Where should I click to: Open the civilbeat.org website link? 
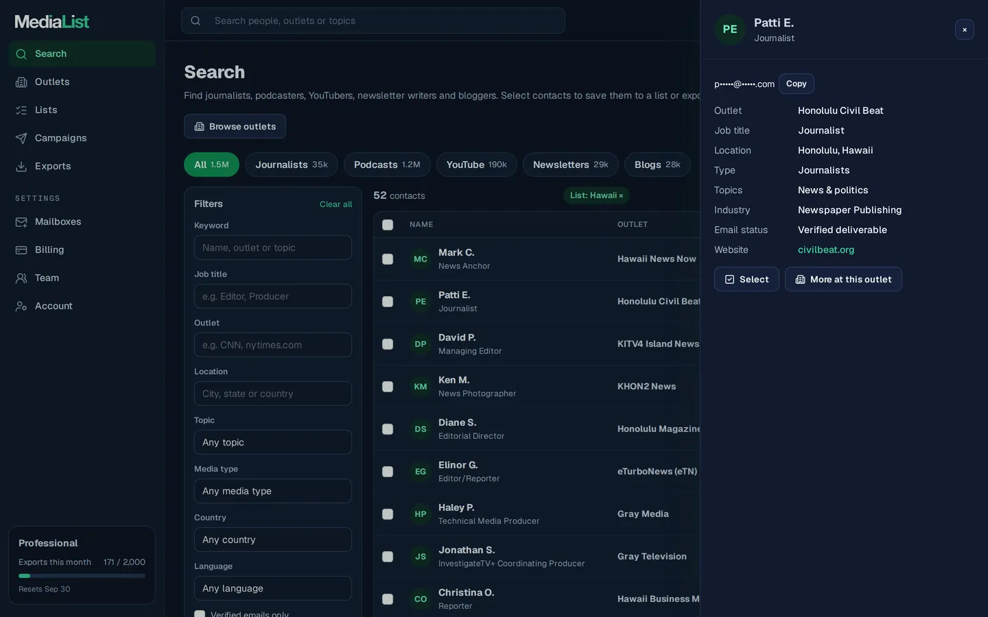pos(826,250)
